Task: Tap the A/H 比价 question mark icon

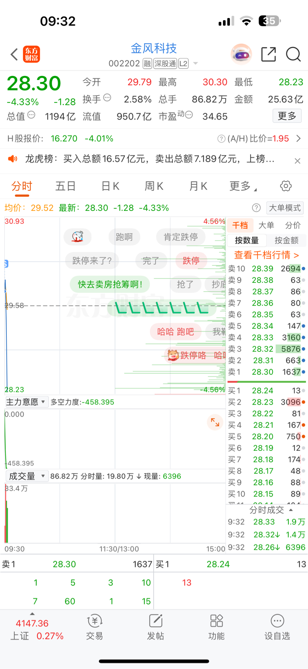Action: point(221,139)
